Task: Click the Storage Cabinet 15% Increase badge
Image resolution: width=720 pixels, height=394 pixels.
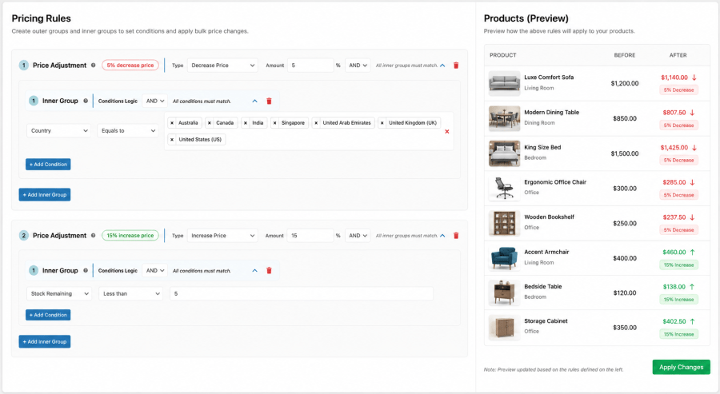Action: (x=678, y=334)
